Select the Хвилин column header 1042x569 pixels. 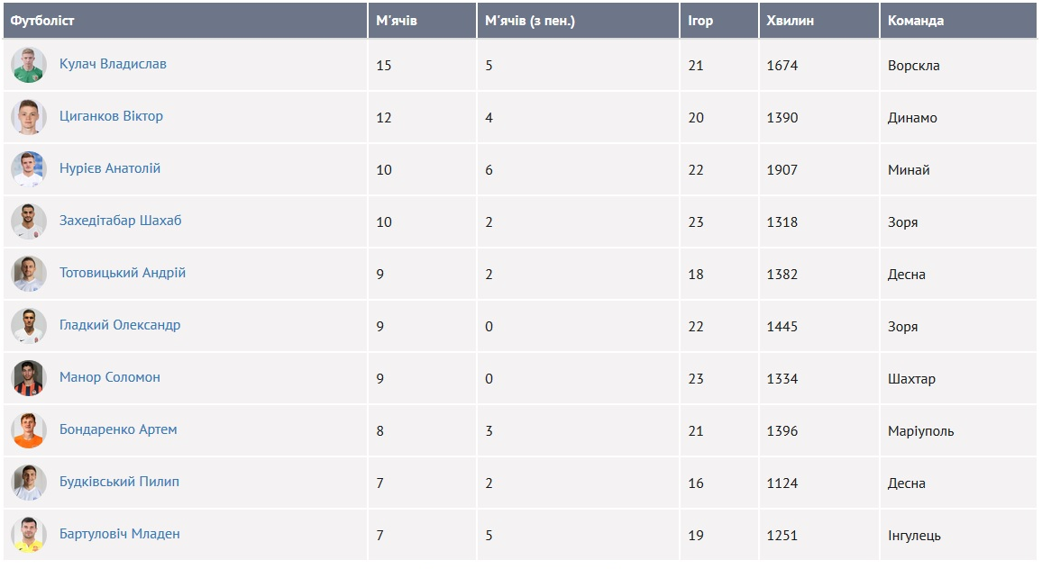tap(790, 21)
